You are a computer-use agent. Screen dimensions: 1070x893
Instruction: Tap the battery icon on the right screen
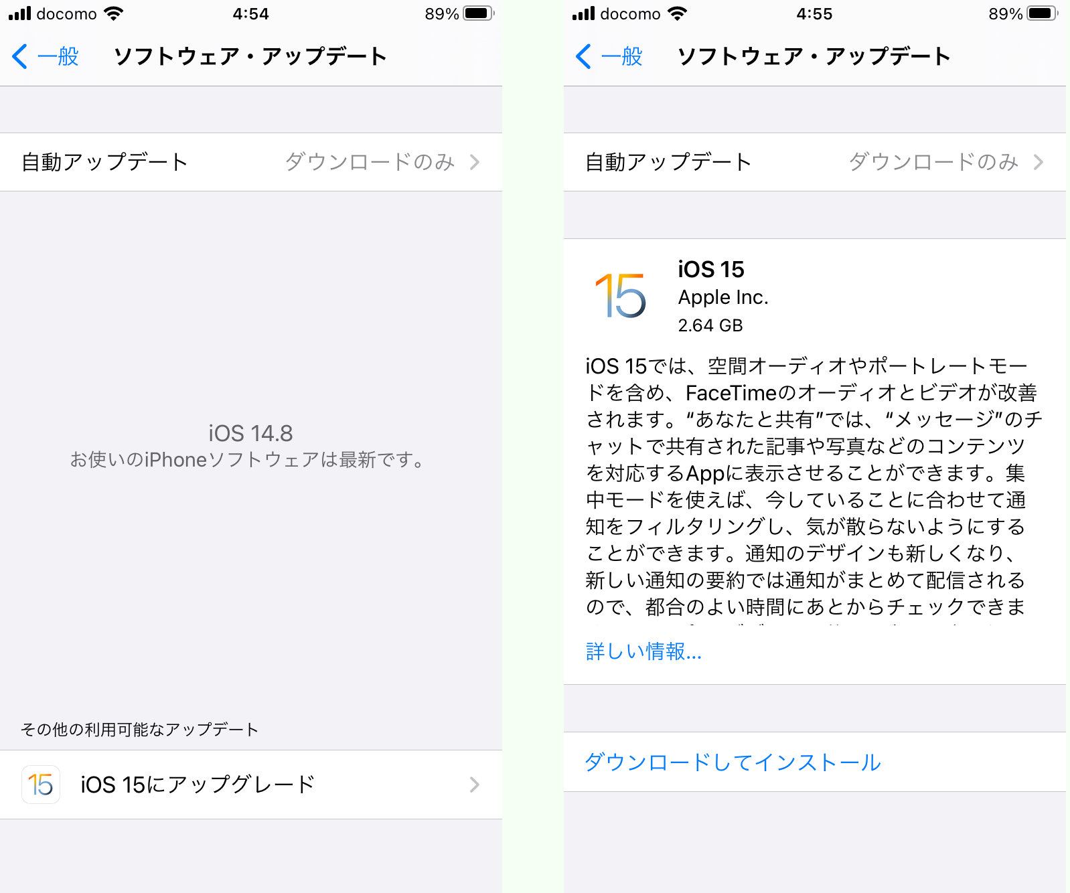tap(1042, 13)
